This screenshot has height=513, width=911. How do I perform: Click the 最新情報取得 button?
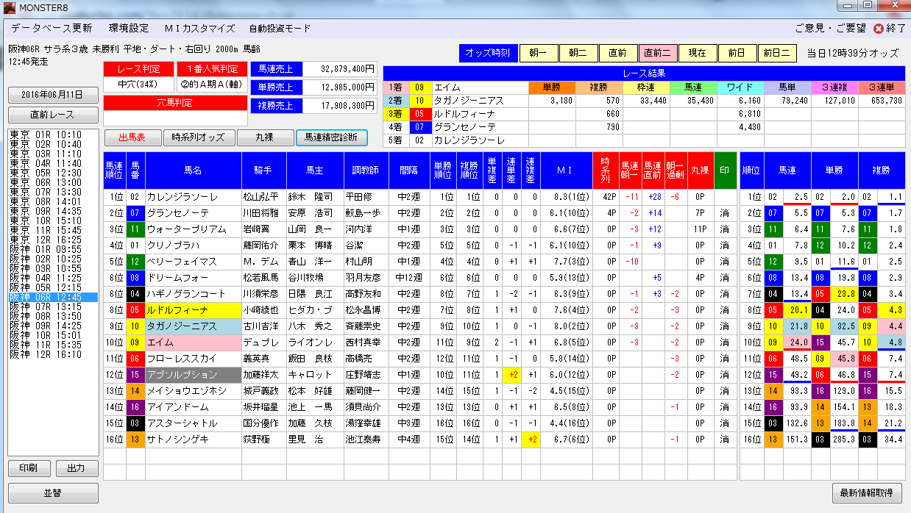[867, 492]
